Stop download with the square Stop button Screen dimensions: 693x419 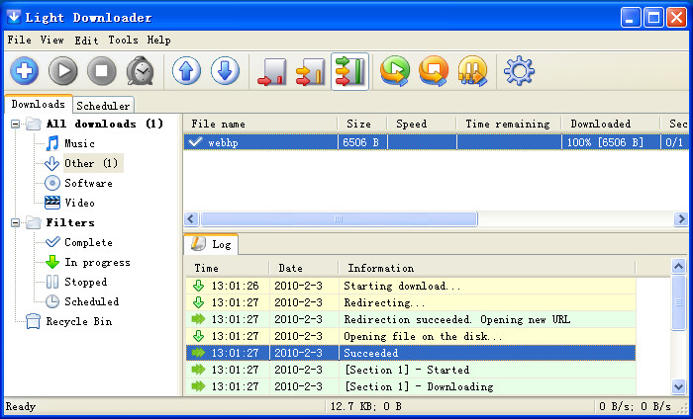(x=102, y=70)
